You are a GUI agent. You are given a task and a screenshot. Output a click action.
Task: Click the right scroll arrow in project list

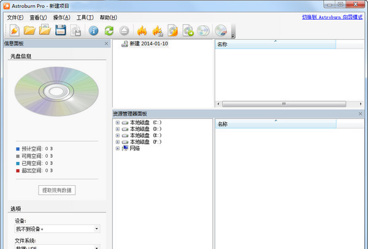coord(361,104)
